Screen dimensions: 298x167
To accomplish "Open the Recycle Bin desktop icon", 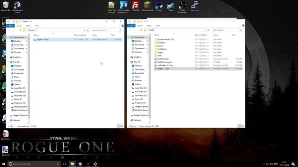I will 6,6.
